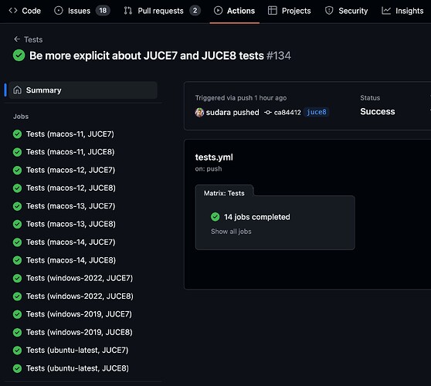The image size is (431, 386).
Task: Open the Security tab
Action: 346,11
